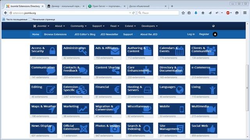Expand the About dropdown menu

(x=60, y=26)
